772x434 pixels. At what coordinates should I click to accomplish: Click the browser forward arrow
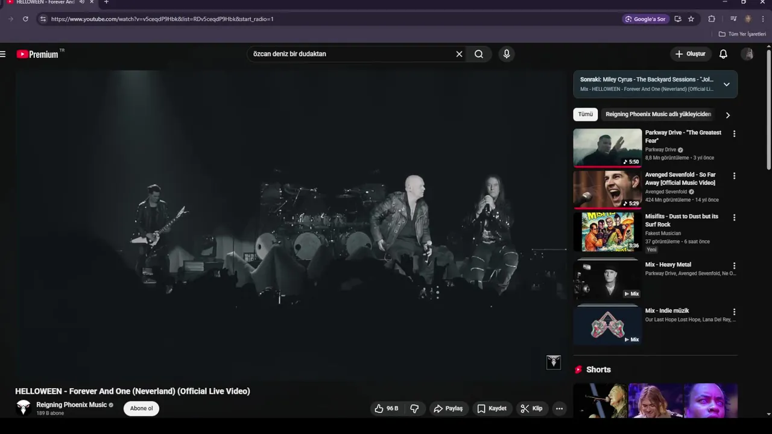[x=11, y=19]
